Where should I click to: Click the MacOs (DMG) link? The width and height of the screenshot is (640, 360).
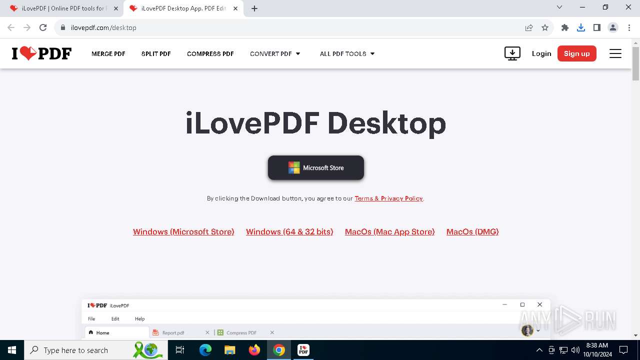(x=472, y=231)
